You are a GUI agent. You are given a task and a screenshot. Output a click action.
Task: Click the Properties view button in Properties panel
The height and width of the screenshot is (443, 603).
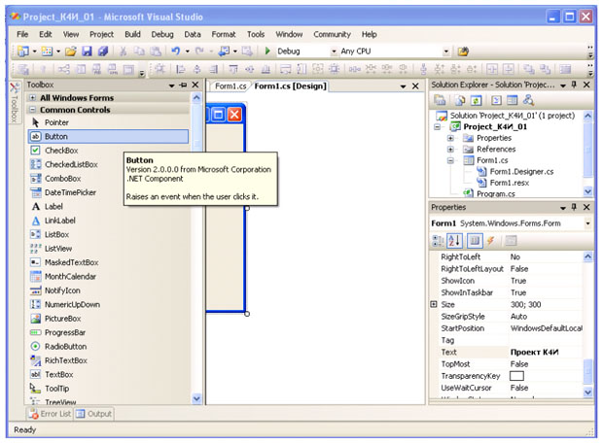475,241
